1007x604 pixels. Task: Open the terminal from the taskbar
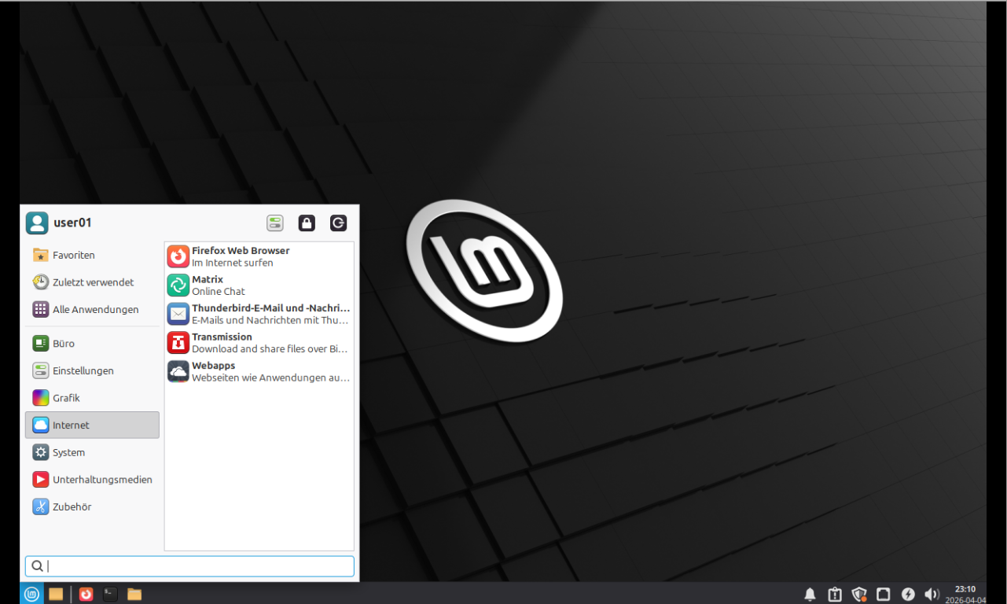click(110, 594)
